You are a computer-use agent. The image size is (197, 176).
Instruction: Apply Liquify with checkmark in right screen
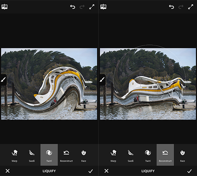pyautogui.click(x=189, y=171)
